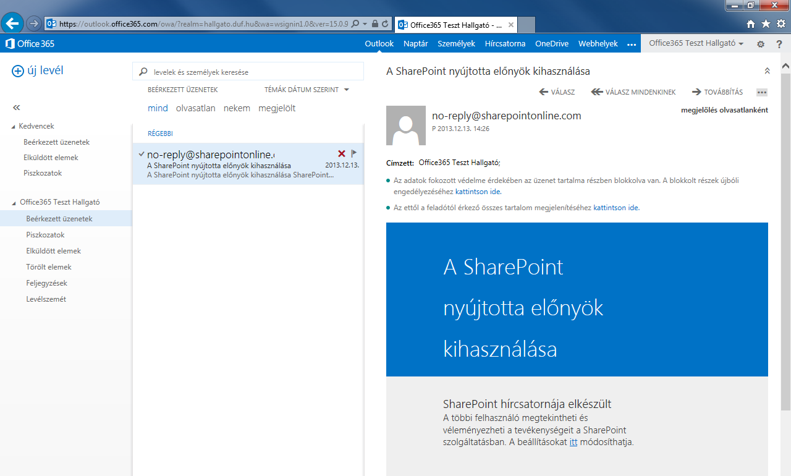791x476 pixels.
Task: Open OneDrive in the top navigation
Action: [552, 43]
